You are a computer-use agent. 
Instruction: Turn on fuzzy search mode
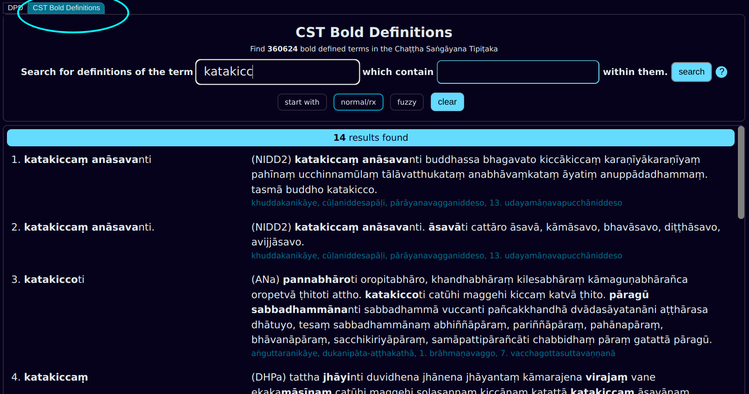click(x=406, y=102)
